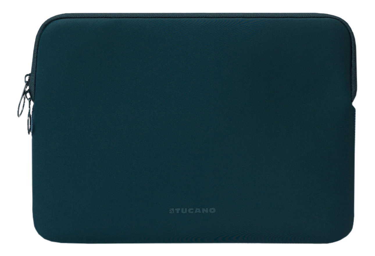Click the neoprene area directly above the logo

[192, 186]
